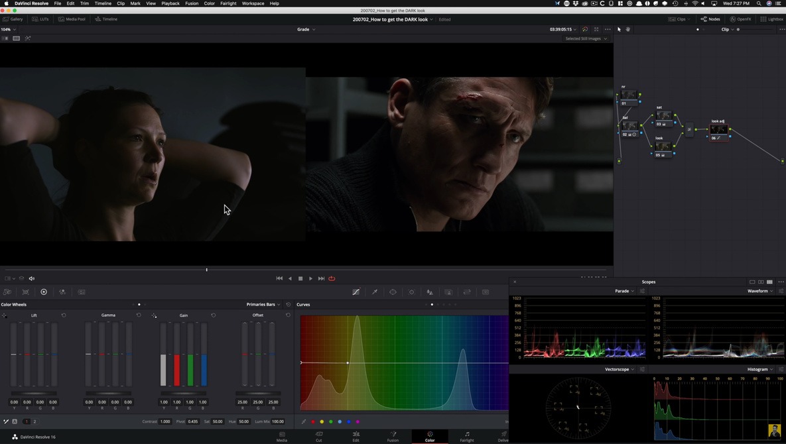Open the Curves palette icon
The height and width of the screenshot is (444, 786).
click(x=356, y=292)
